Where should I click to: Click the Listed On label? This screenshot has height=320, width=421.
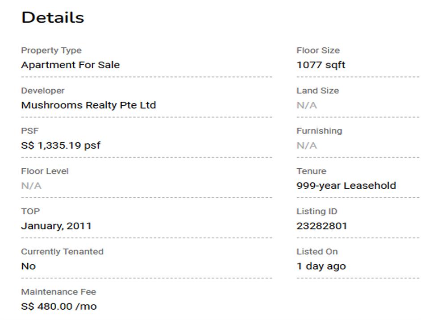pyautogui.click(x=317, y=252)
